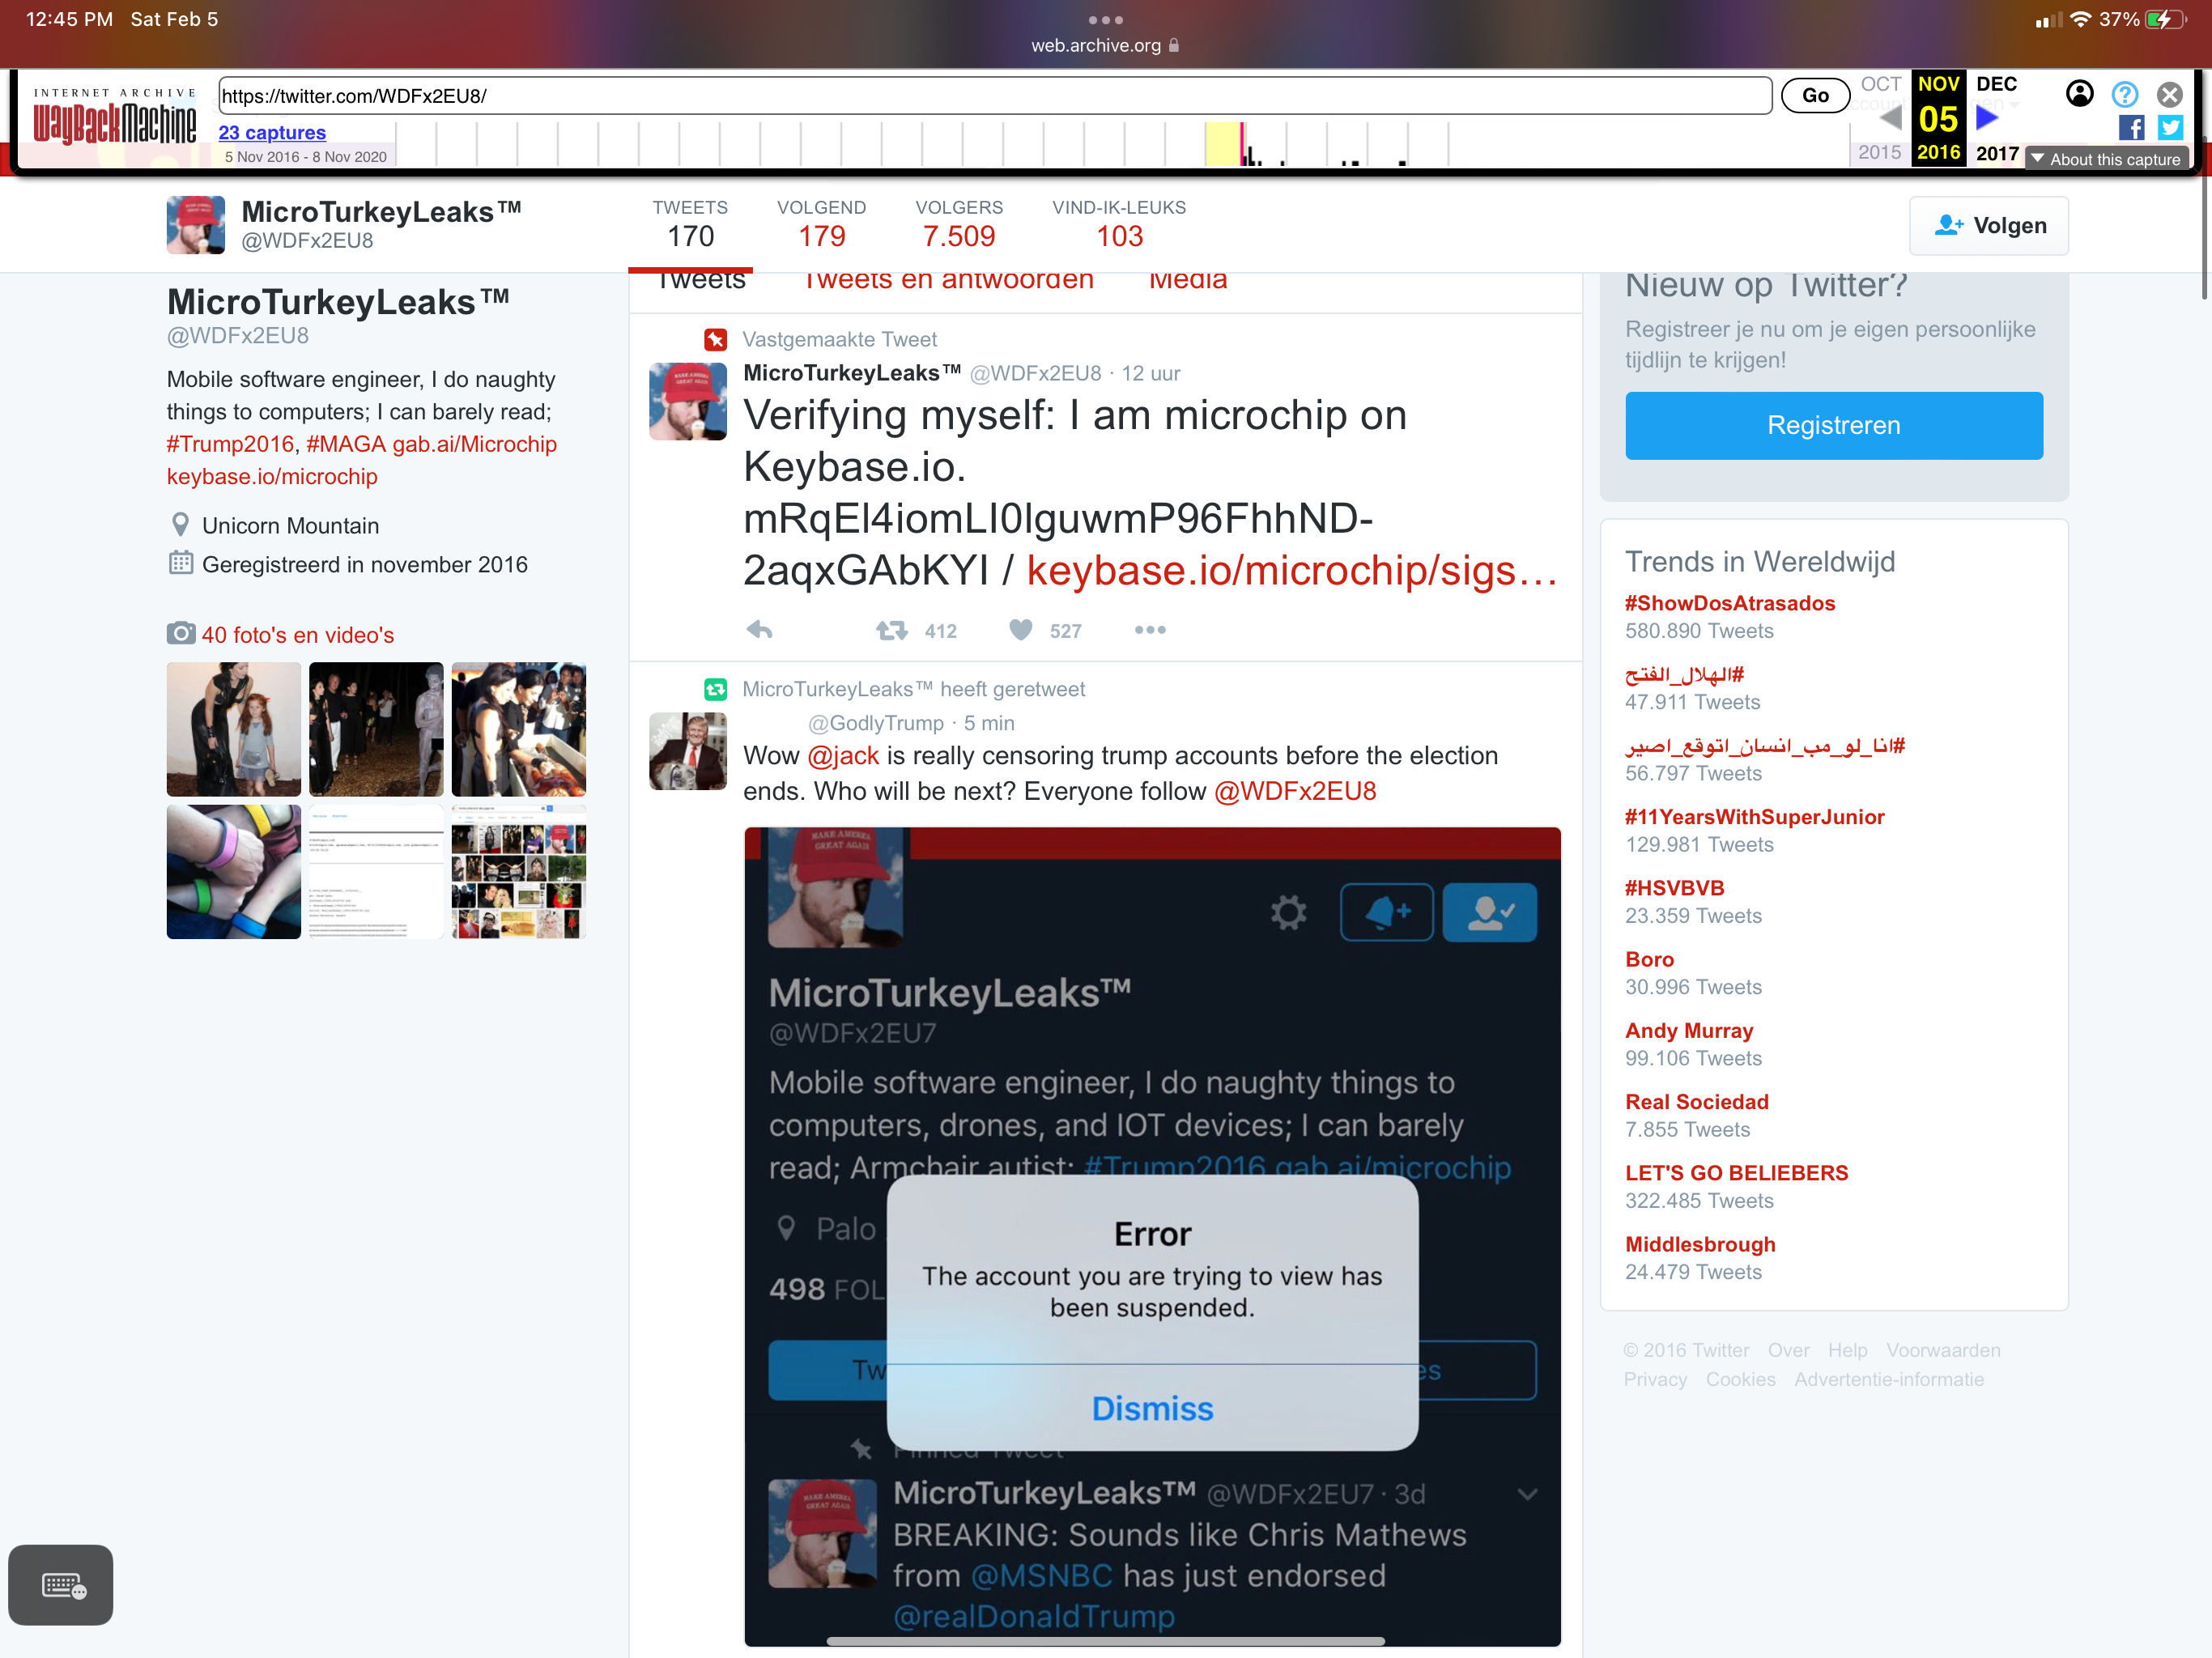Switch to the Media tab

click(x=1187, y=281)
